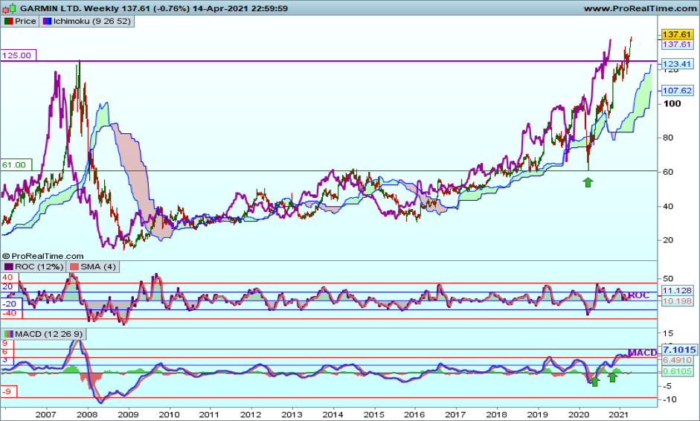Click the 2020 year on time axis

tap(579, 415)
